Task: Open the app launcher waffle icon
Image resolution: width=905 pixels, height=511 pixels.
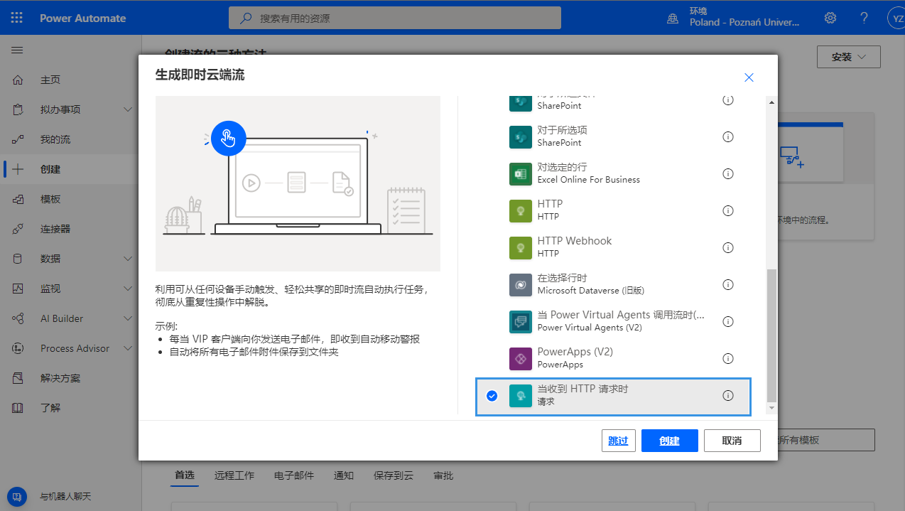Action: tap(17, 18)
